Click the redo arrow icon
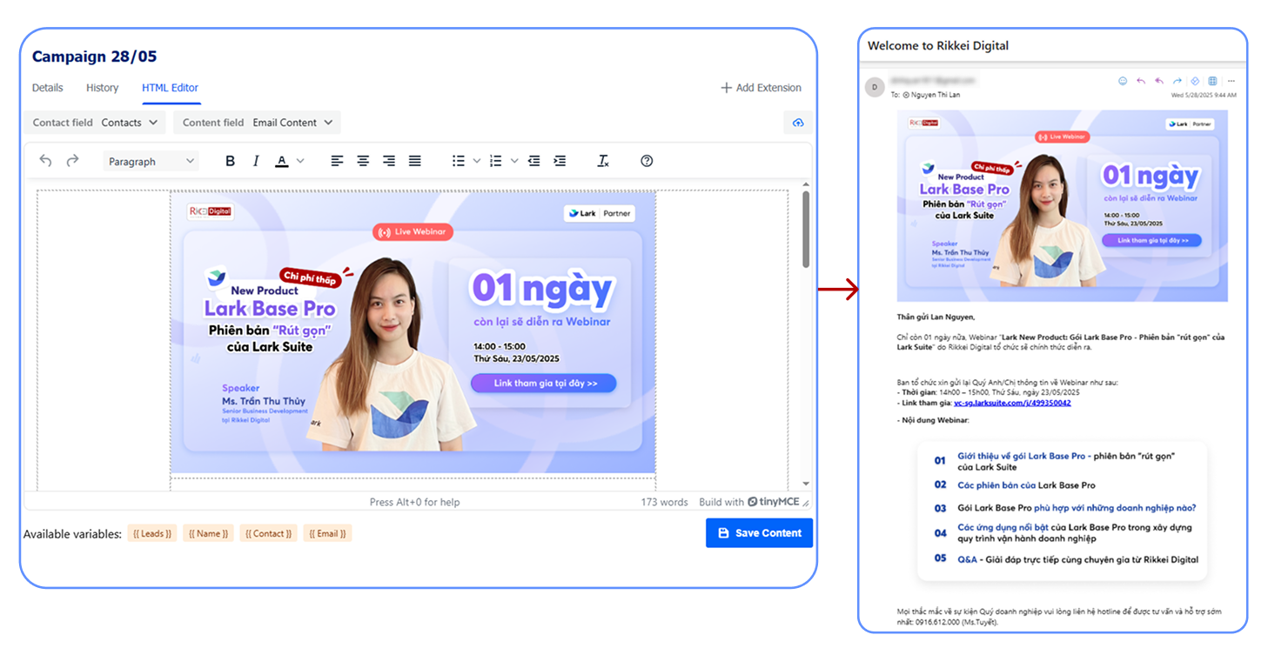Screen dimensions: 1268x648 click(x=72, y=161)
